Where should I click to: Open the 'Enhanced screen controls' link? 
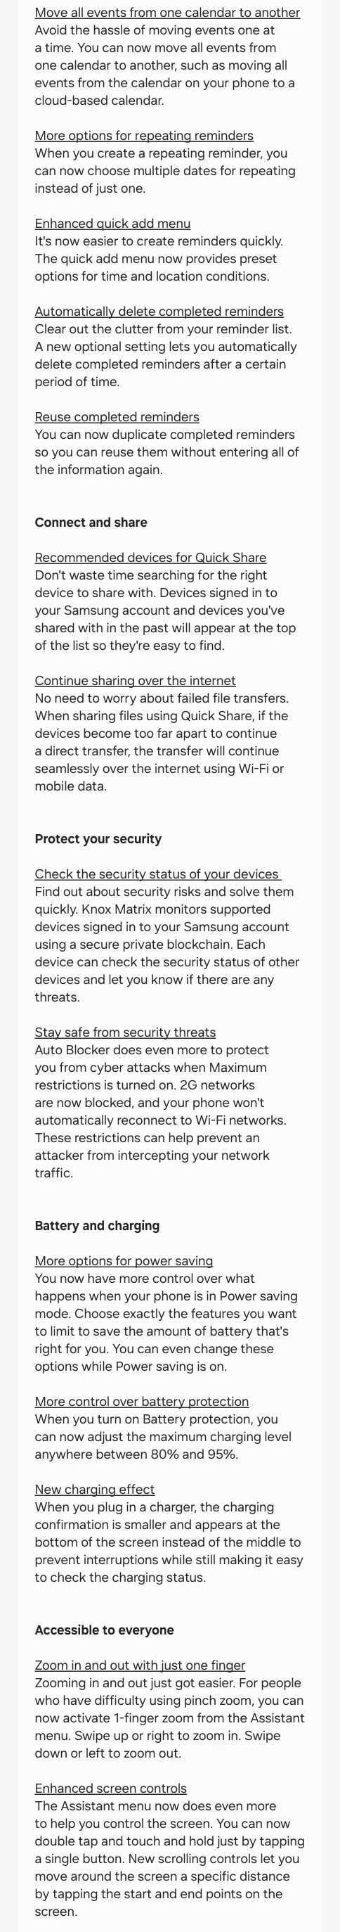pyautogui.click(x=111, y=1788)
